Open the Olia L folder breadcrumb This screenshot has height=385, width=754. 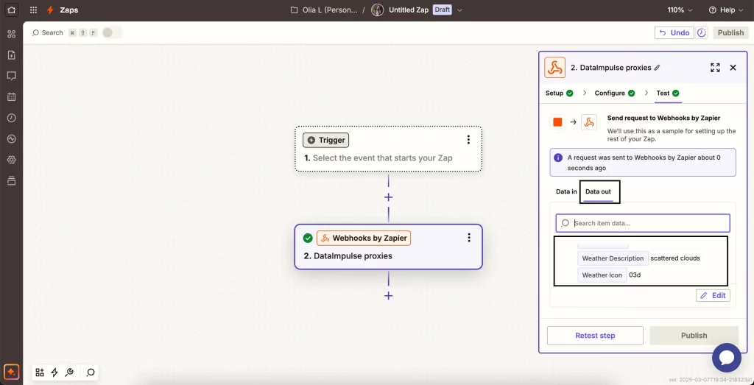pos(324,10)
